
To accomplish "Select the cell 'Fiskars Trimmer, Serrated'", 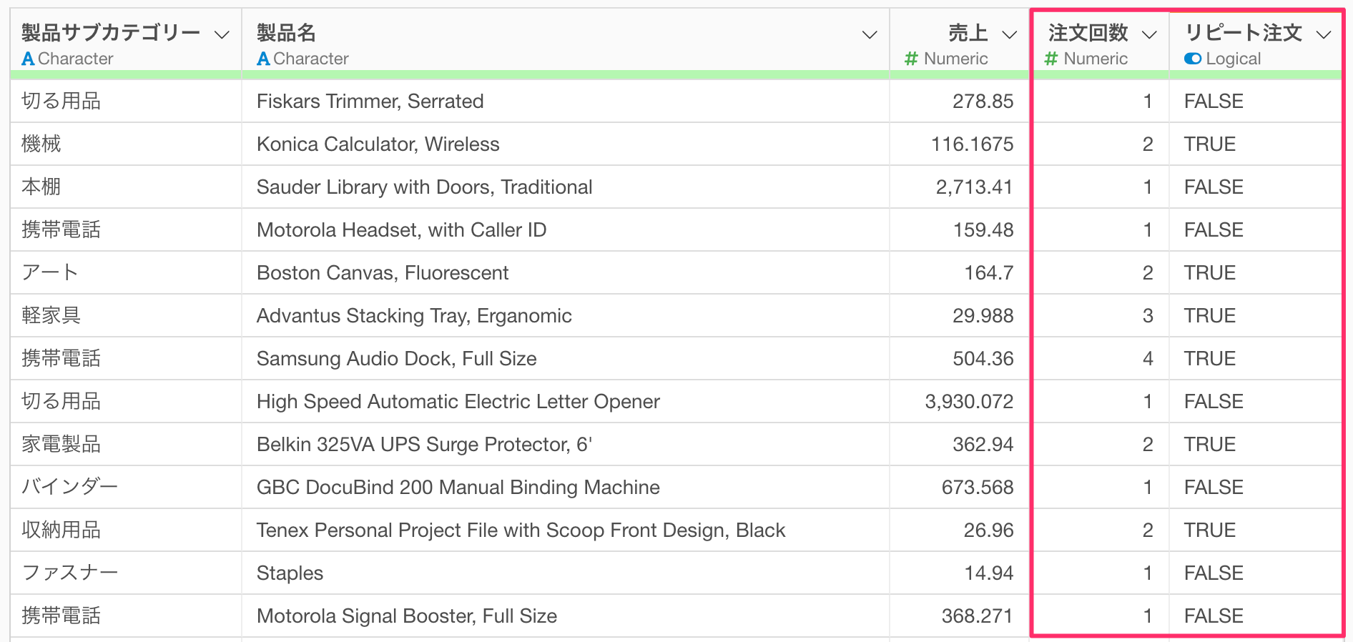I will (x=566, y=102).
